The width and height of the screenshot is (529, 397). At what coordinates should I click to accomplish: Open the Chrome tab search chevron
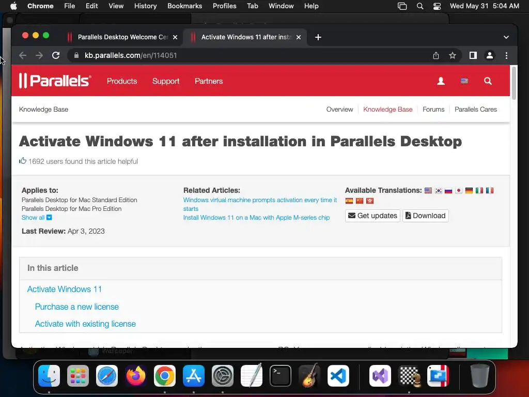[x=506, y=37]
